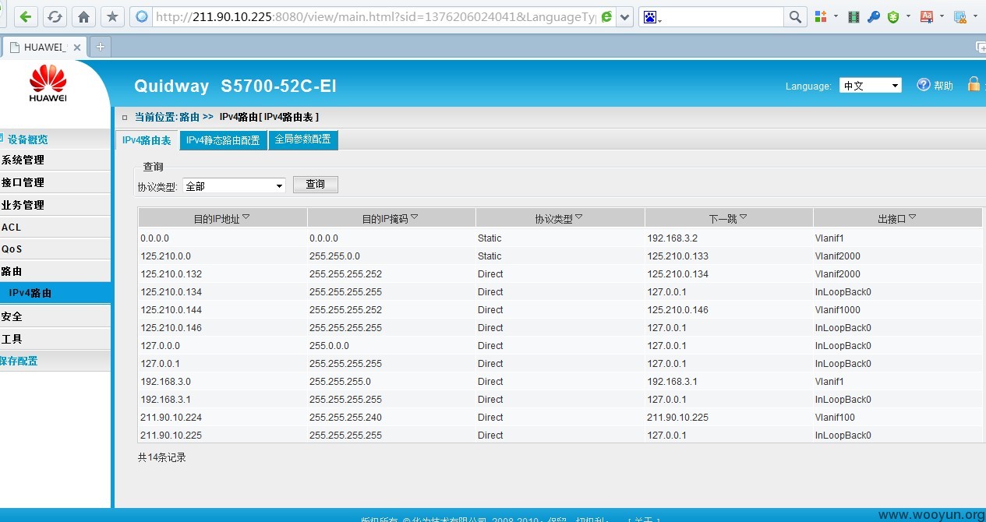Sort by 下一跳 column header

[x=728, y=218]
